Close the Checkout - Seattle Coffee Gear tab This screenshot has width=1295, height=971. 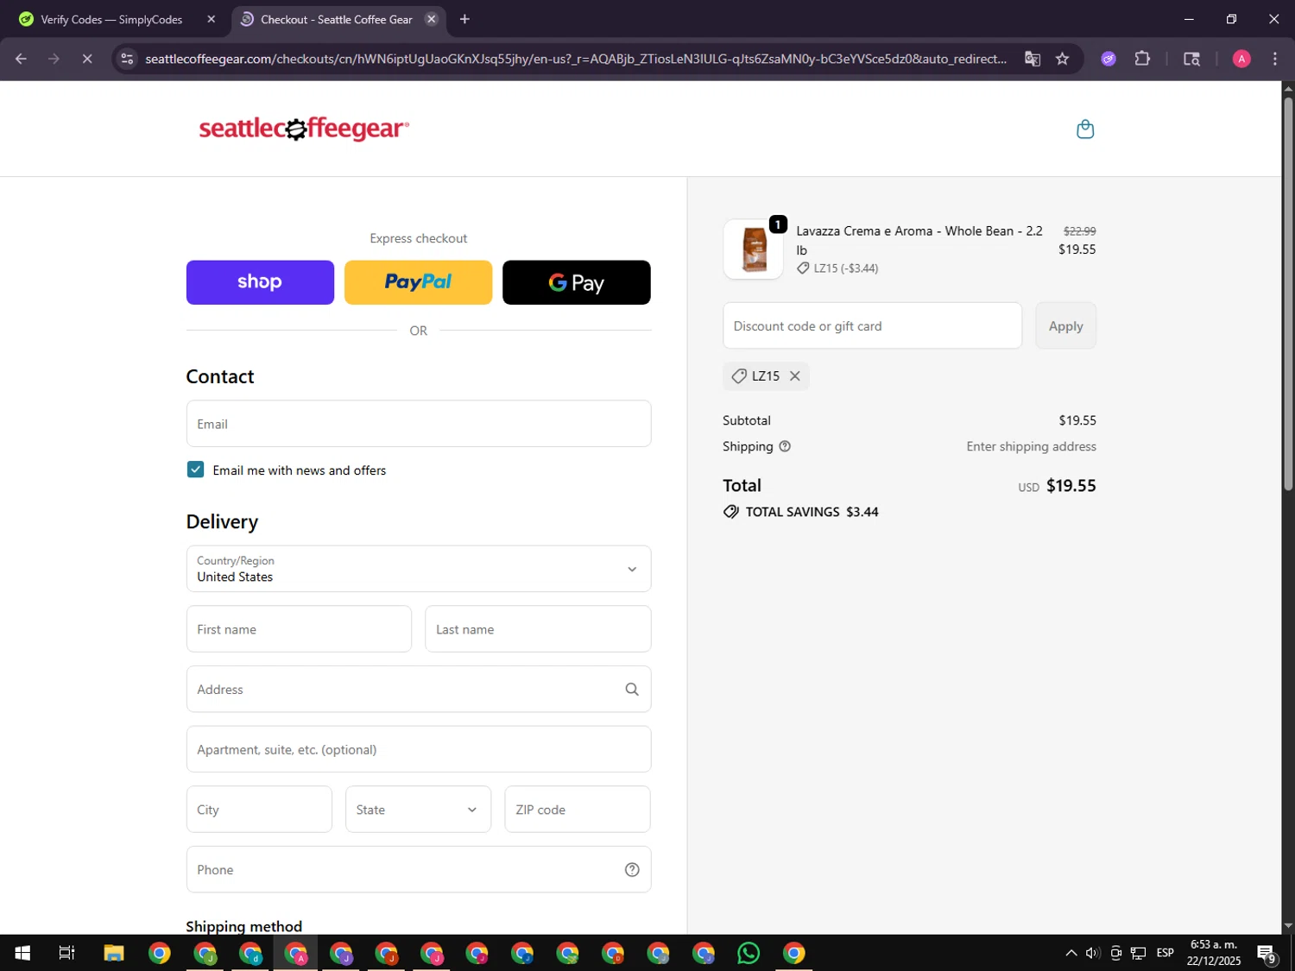(x=432, y=19)
